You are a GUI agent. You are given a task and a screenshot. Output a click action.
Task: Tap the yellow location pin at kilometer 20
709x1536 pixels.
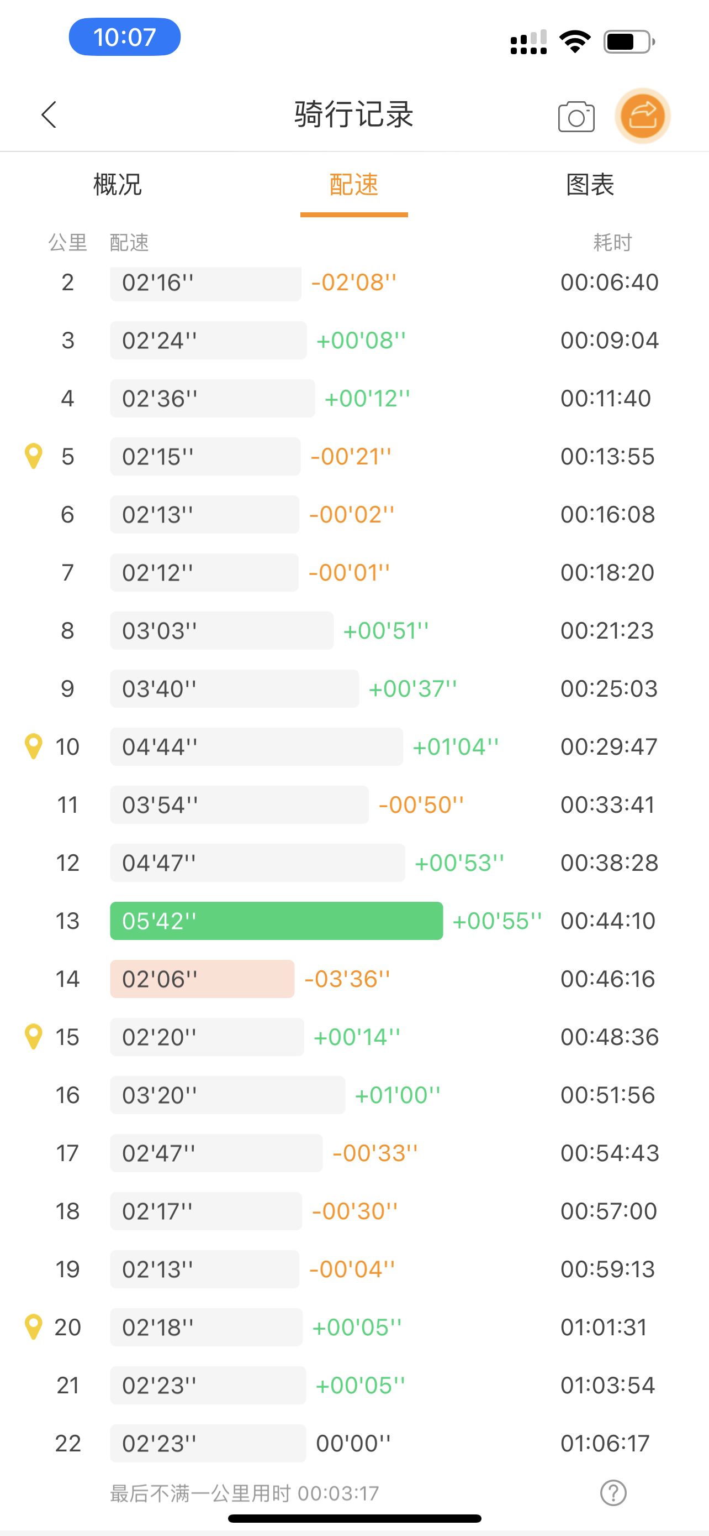[33, 1328]
